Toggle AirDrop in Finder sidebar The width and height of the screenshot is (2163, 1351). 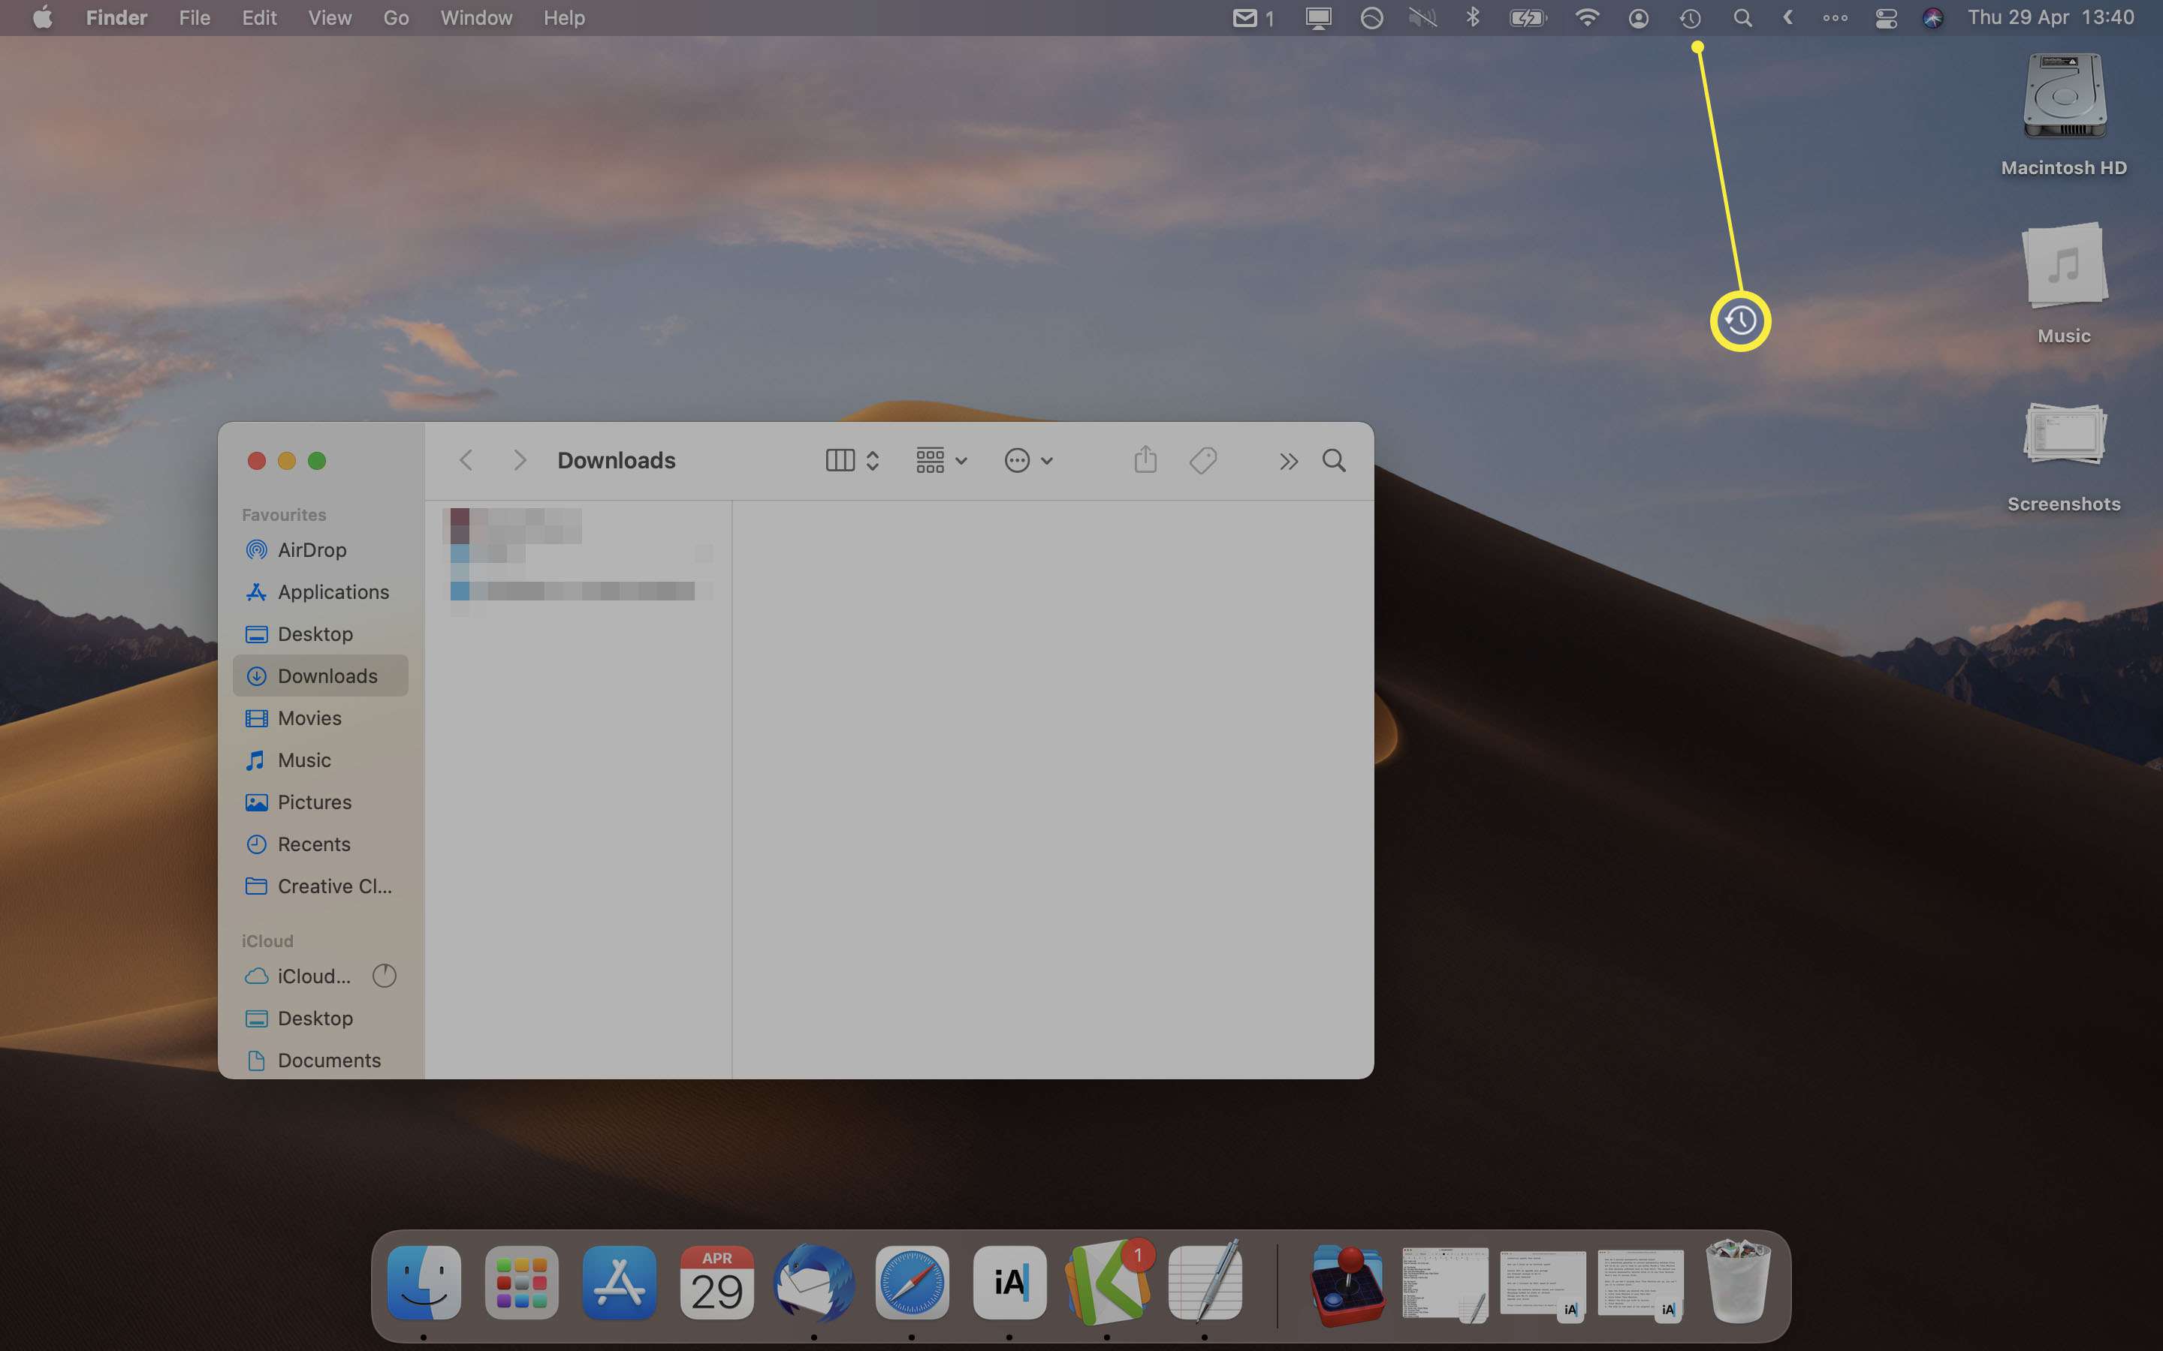(310, 548)
